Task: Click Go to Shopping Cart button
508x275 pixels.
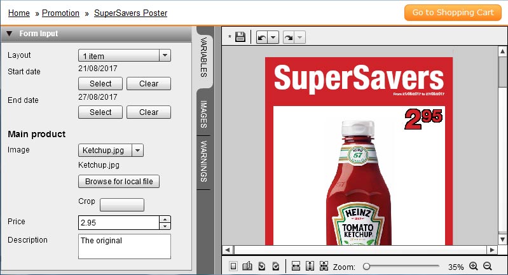Action: (x=453, y=13)
